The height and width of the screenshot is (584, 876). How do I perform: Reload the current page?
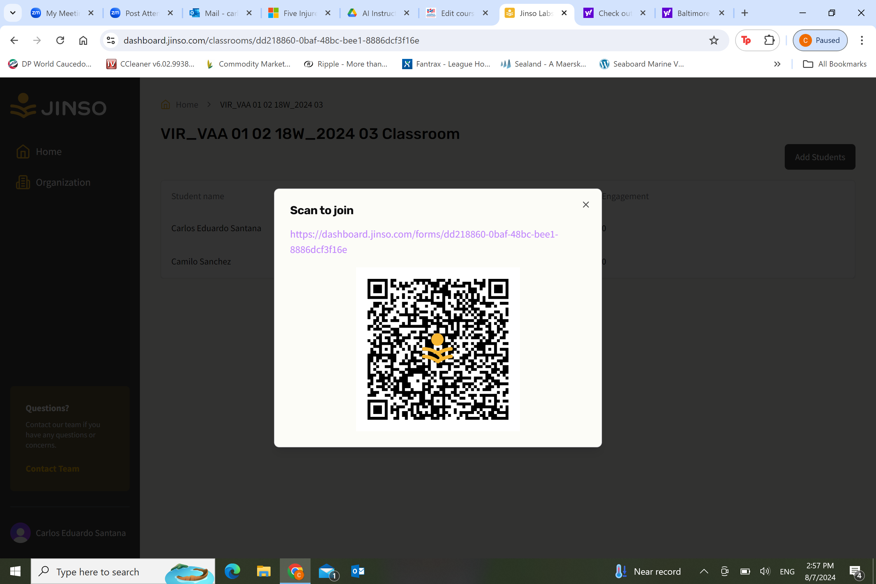pos(60,40)
